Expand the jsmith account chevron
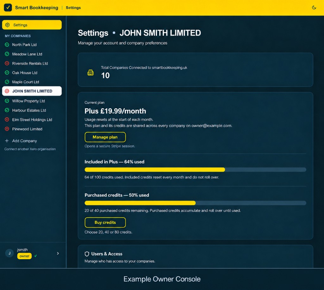 click(58, 253)
